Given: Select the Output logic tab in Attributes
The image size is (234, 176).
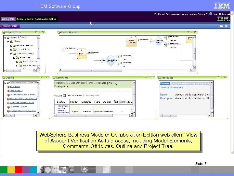Looking at the screenshot, I should pos(204,83).
